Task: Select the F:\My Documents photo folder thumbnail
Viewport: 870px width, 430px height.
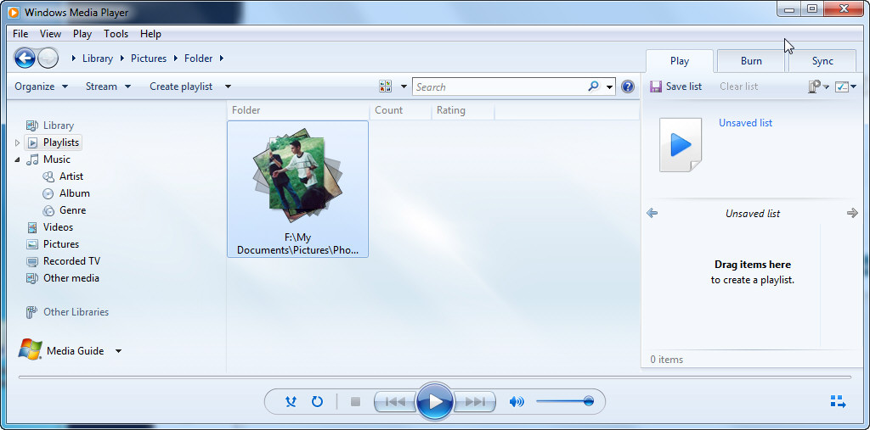Action: (298, 189)
